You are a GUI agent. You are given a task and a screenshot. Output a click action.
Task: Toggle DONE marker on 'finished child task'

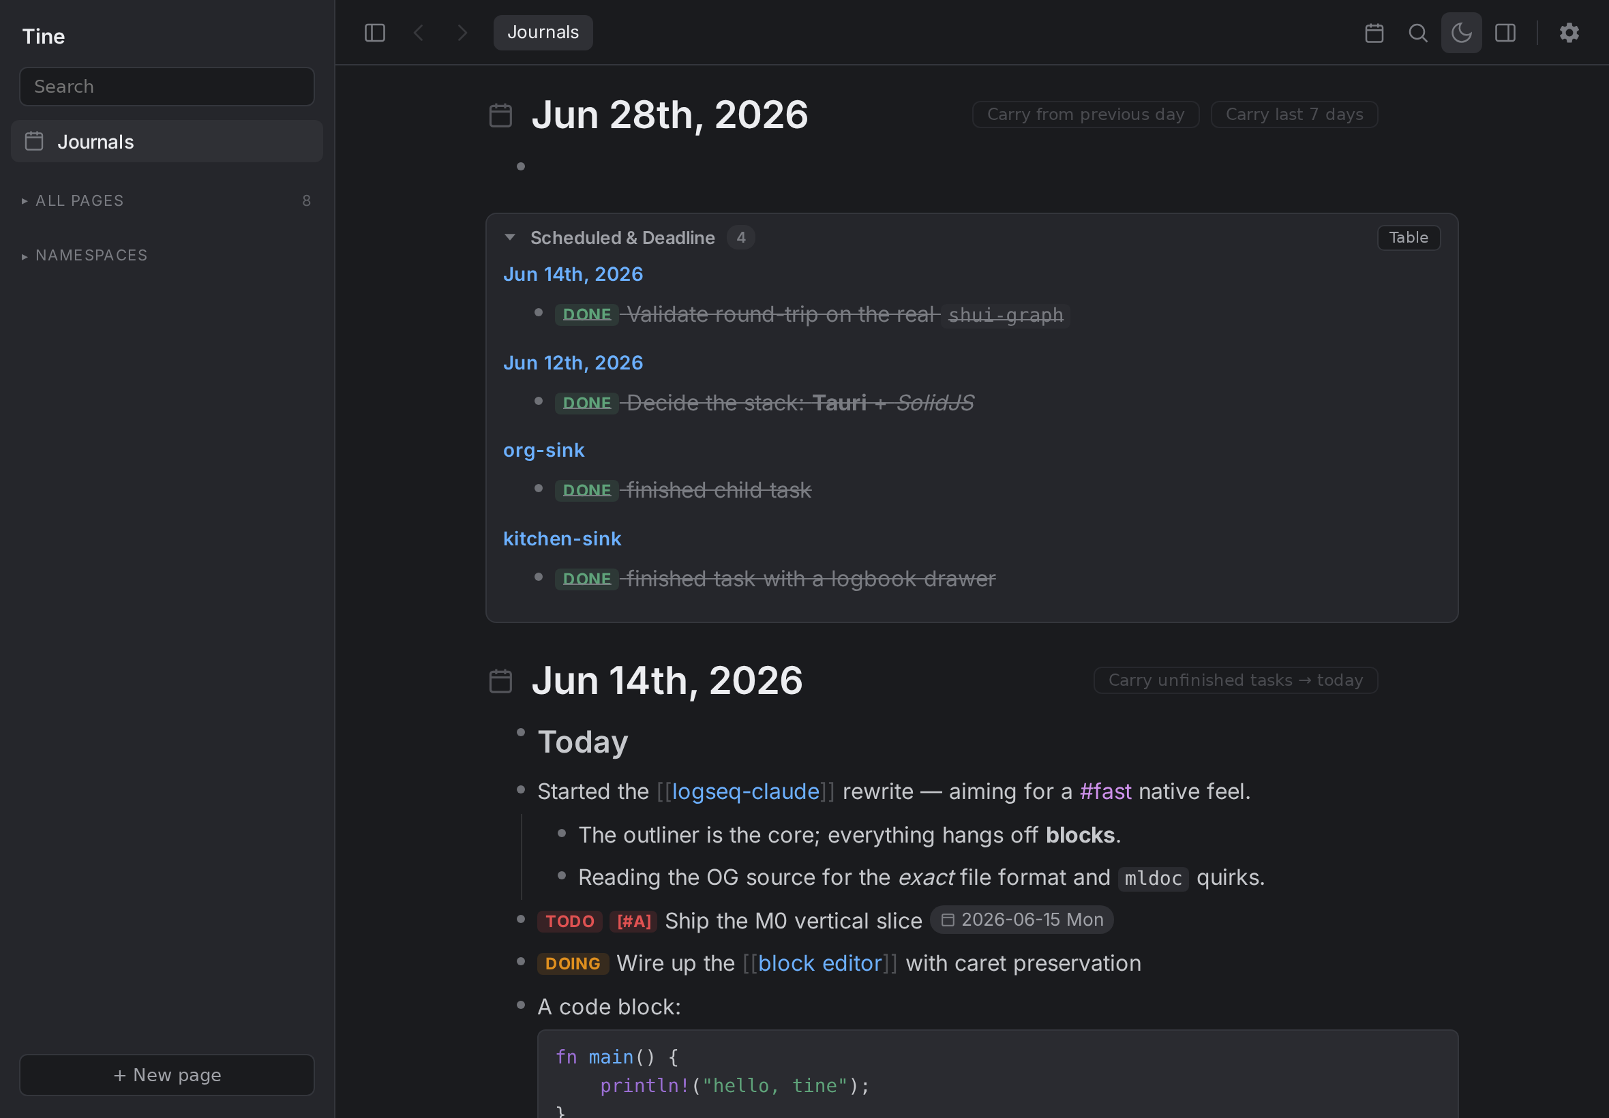pos(586,490)
